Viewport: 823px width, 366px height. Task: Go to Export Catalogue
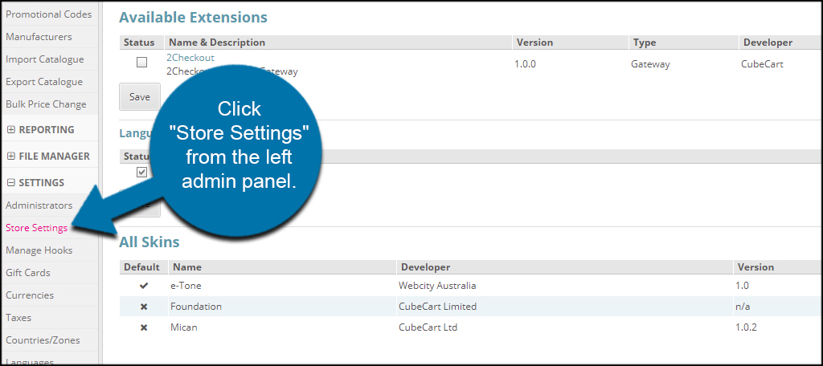(44, 82)
